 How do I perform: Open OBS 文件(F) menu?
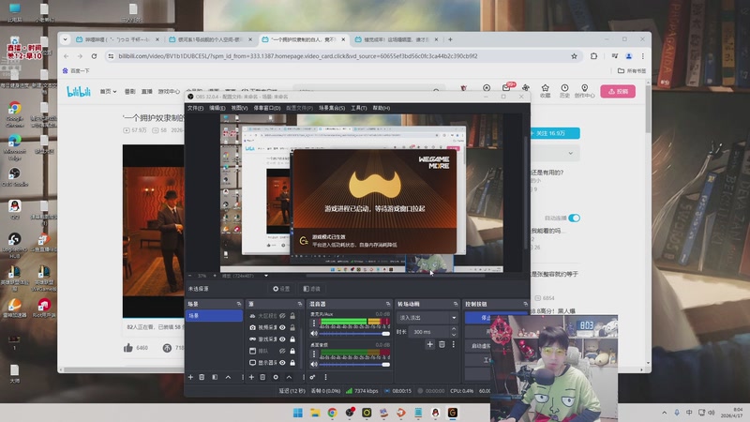click(195, 108)
